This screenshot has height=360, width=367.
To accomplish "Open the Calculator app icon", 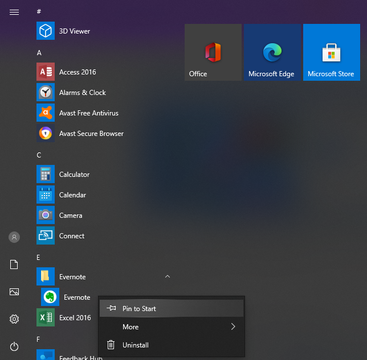I will tap(46, 174).
